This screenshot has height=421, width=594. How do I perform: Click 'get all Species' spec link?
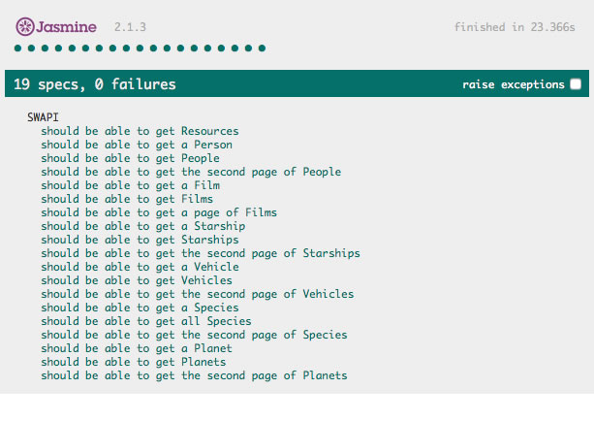coord(146,321)
